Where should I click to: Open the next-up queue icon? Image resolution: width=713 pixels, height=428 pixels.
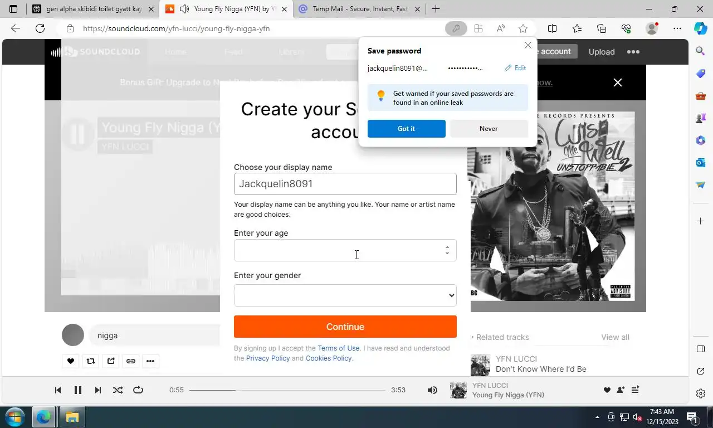635,390
